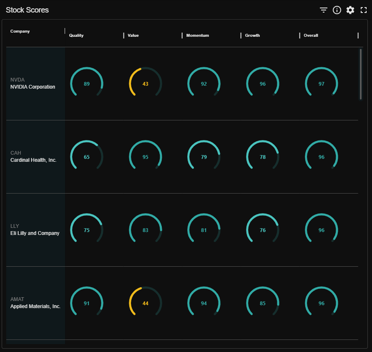This screenshot has height=352, width=372.
Task: Select the Overall column header
Action: 311,36
